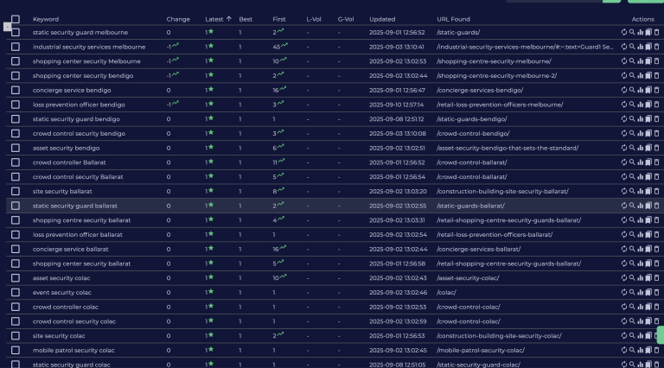This screenshot has width=664, height=368.
Task: Select checkbox for static security guard ballarat
Action: (15, 206)
